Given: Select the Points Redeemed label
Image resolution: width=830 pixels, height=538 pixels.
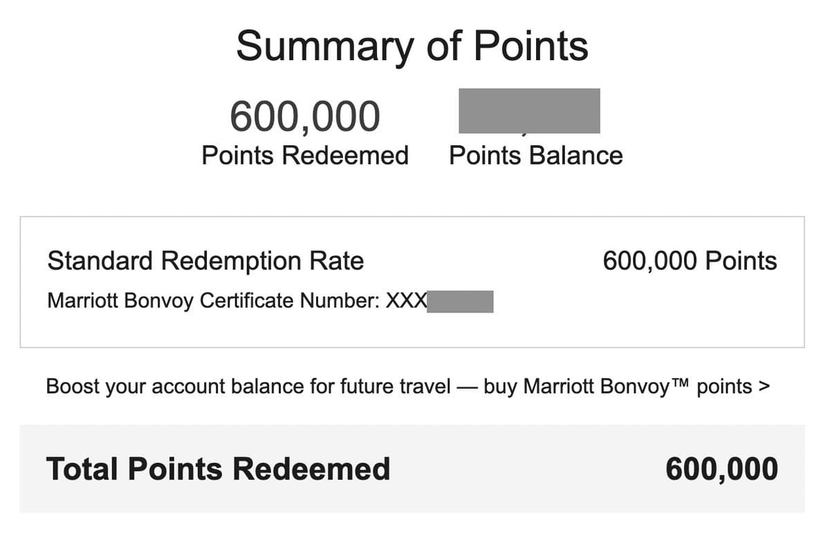Looking at the screenshot, I should [305, 155].
